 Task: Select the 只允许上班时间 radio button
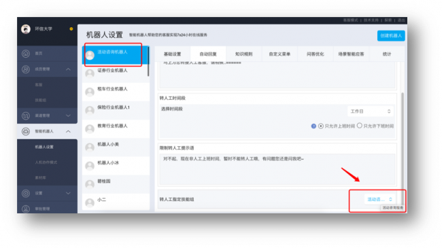(x=321, y=126)
